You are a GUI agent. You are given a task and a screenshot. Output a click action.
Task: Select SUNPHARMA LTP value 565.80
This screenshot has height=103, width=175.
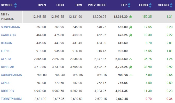pos(123,27)
